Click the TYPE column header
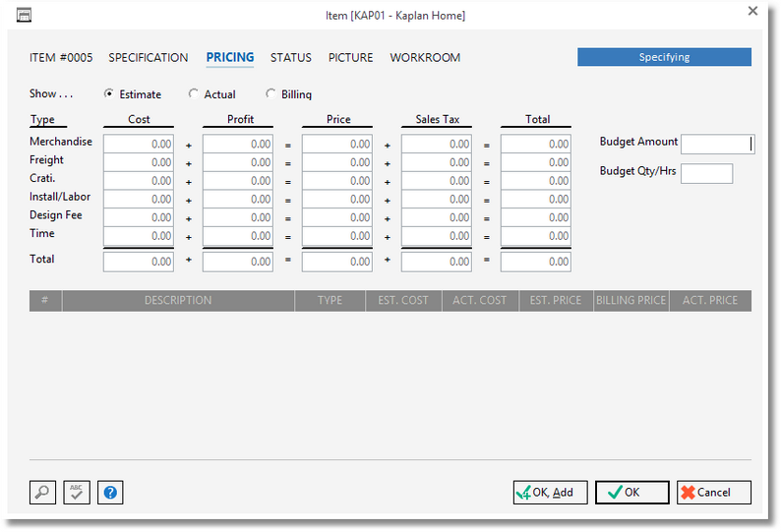The height and width of the screenshot is (532, 781). (330, 300)
